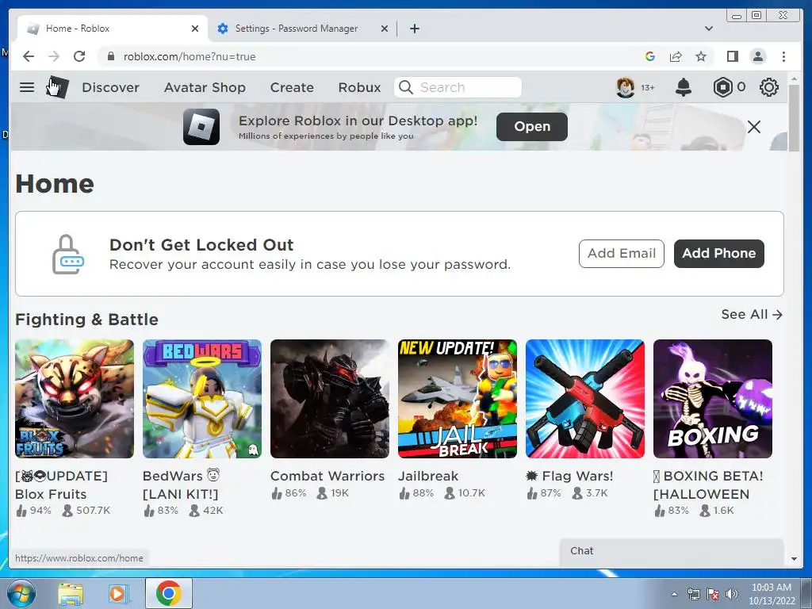The image size is (812, 609).
Task: Click the volume speaker tray icon
Action: point(732,594)
